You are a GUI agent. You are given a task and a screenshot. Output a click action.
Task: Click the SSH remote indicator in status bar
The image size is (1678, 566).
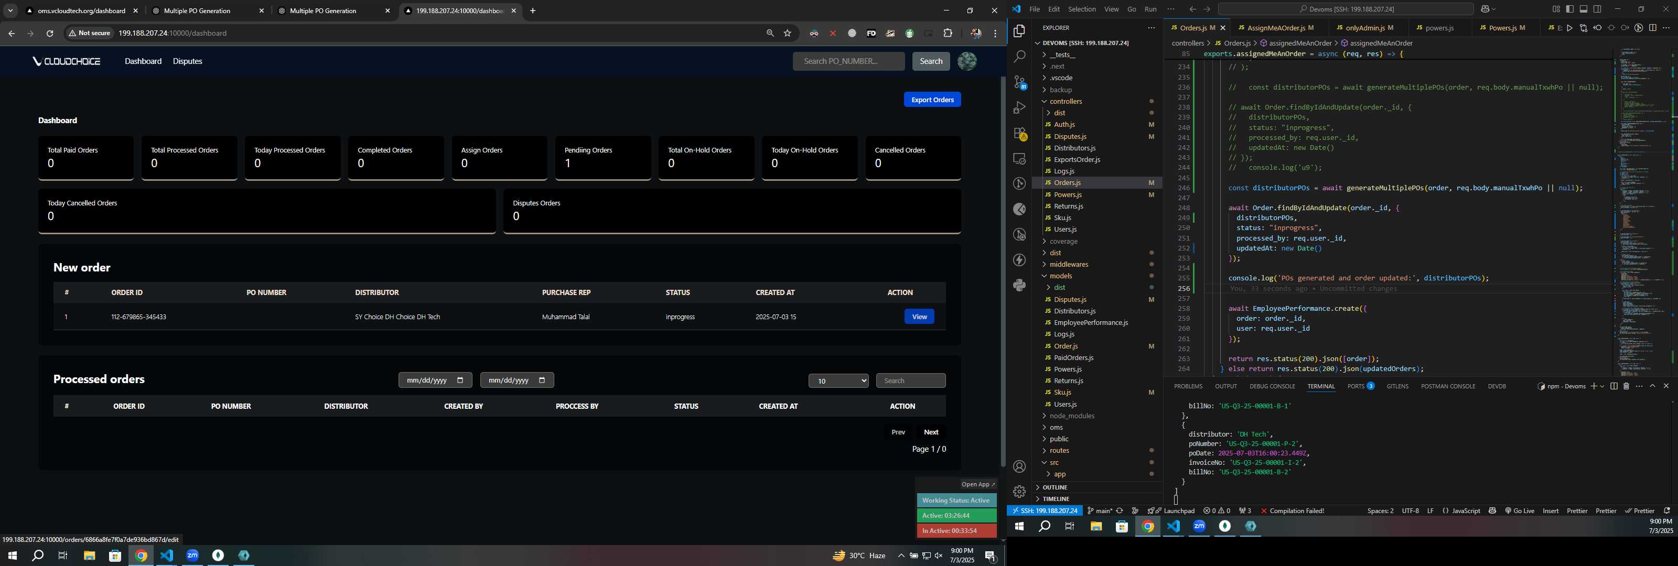[1044, 510]
